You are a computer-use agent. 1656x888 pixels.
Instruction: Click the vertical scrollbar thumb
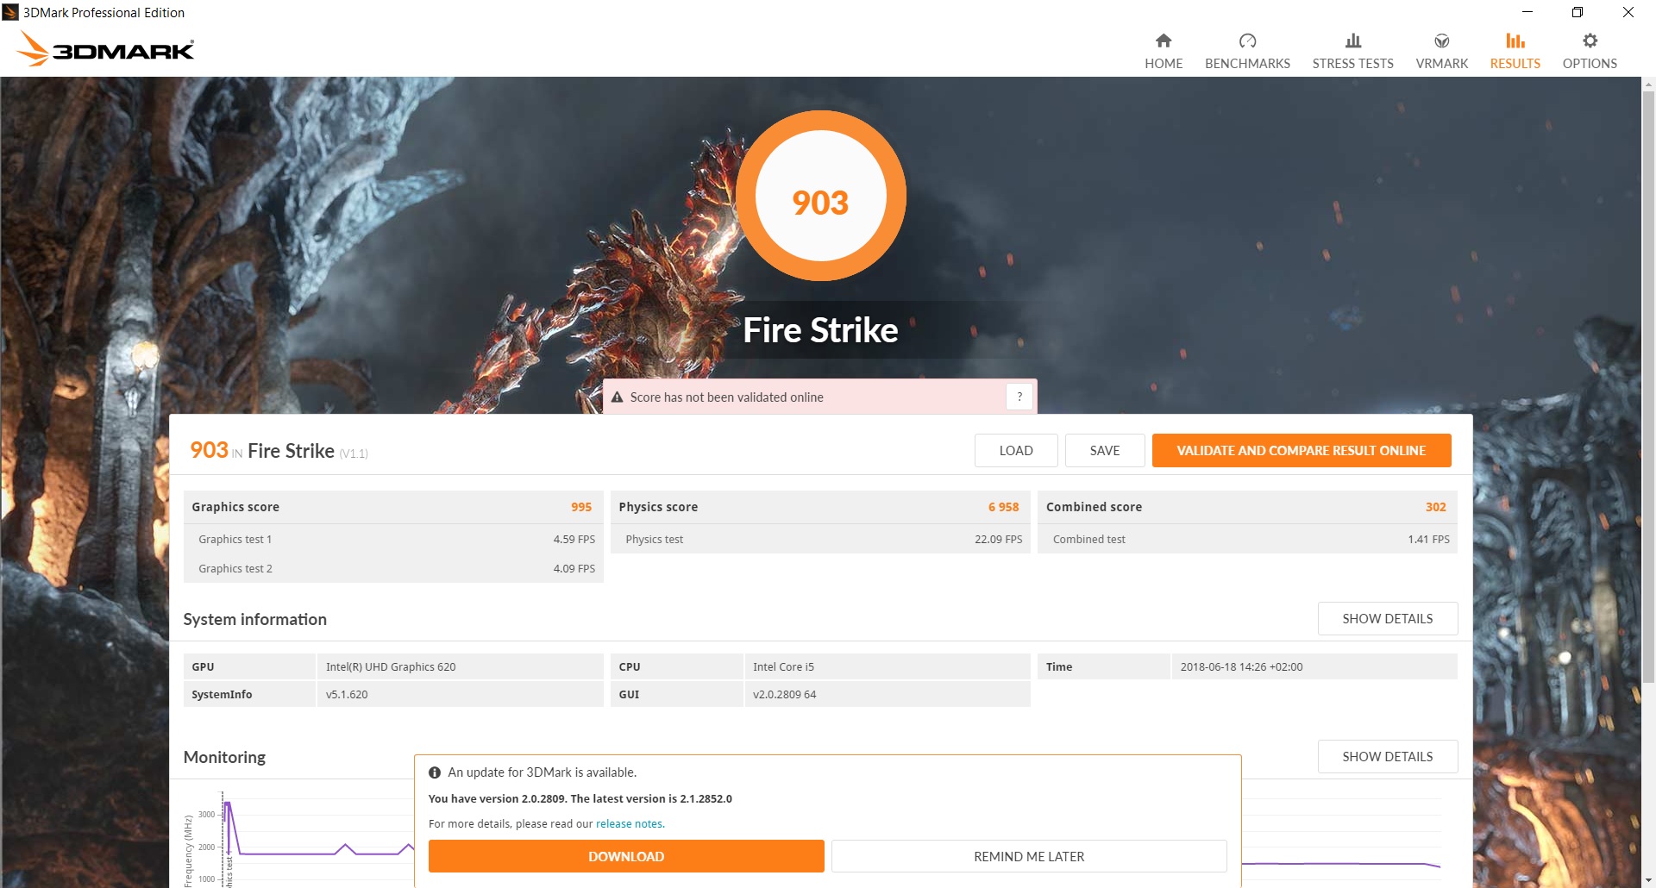[x=1648, y=388]
